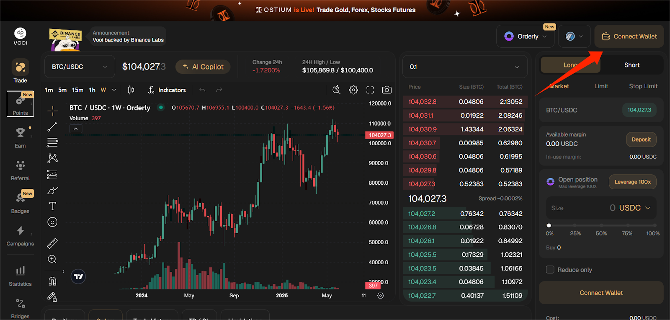Click the VOOI logo
Image resolution: width=670 pixels, height=320 pixels.
pyautogui.click(x=20, y=36)
